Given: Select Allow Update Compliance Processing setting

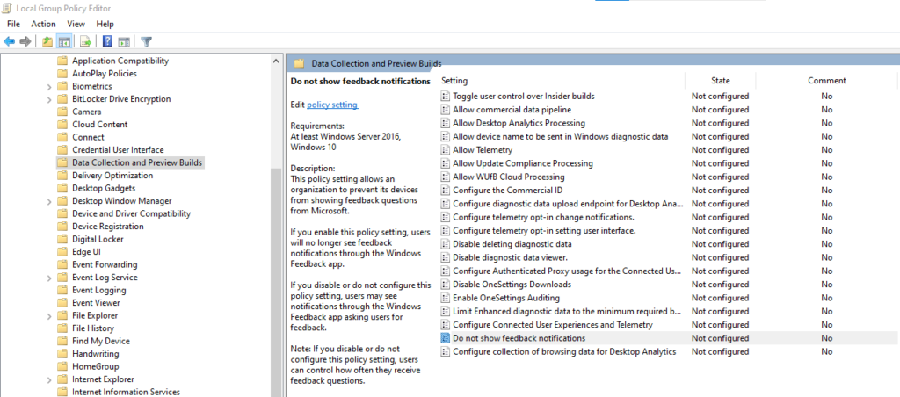Looking at the screenshot, I should click(523, 163).
